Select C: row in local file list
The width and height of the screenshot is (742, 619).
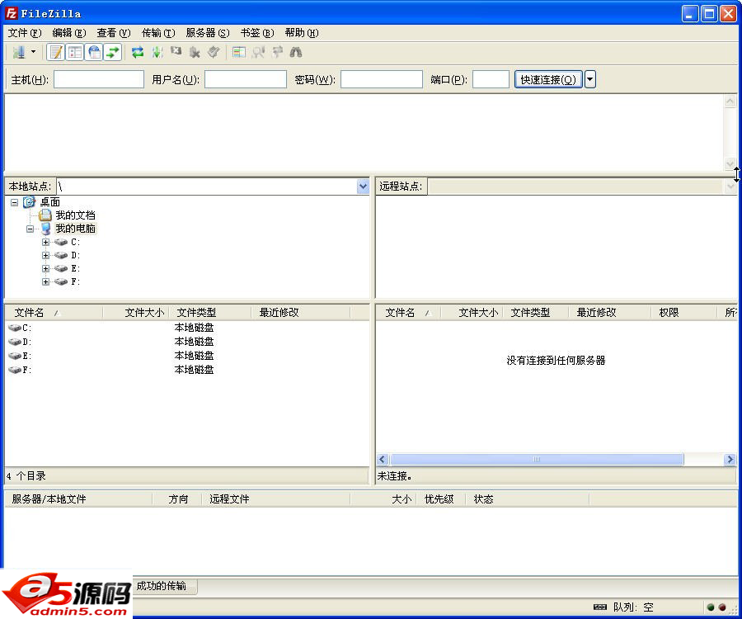[x=187, y=328]
